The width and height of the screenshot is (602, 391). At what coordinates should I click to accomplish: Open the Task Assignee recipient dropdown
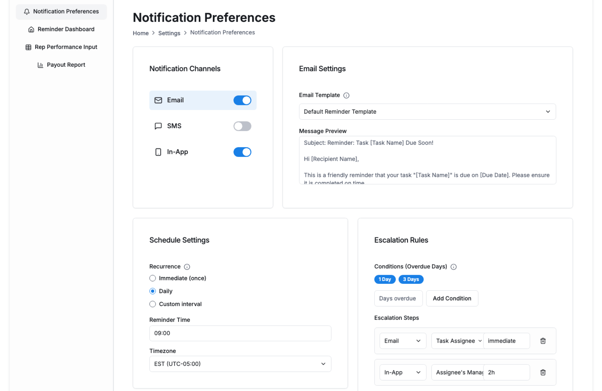[x=457, y=341]
